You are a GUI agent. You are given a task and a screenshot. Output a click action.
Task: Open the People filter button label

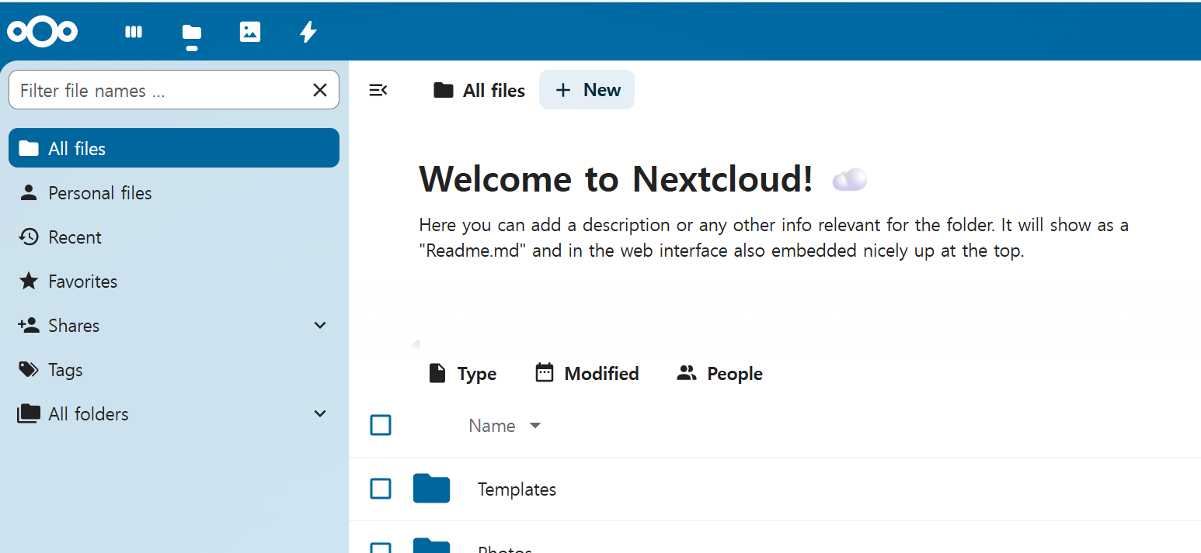(735, 374)
